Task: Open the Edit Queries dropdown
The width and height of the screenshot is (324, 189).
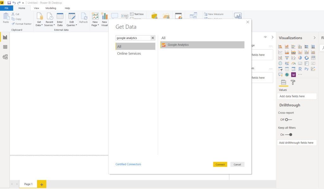Action: tap(72, 19)
